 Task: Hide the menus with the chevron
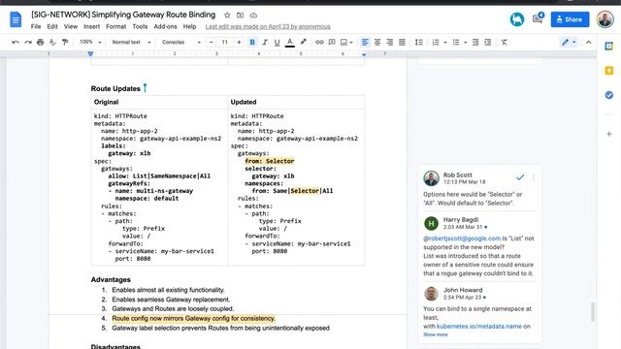click(x=589, y=42)
